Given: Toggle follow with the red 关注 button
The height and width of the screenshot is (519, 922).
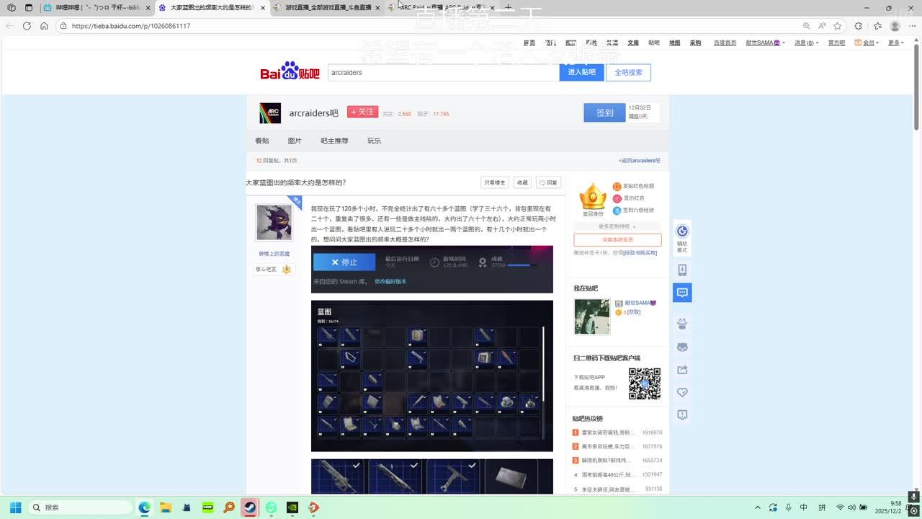Looking at the screenshot, I should [362, 112].
